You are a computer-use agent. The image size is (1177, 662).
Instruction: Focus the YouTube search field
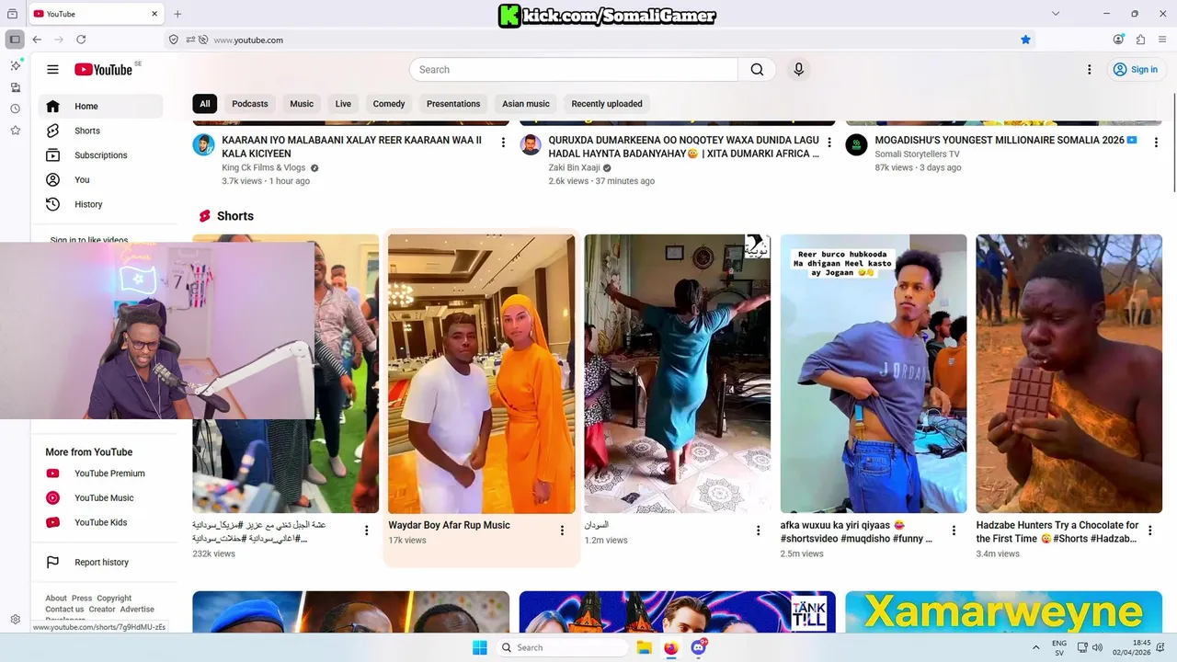574,70
